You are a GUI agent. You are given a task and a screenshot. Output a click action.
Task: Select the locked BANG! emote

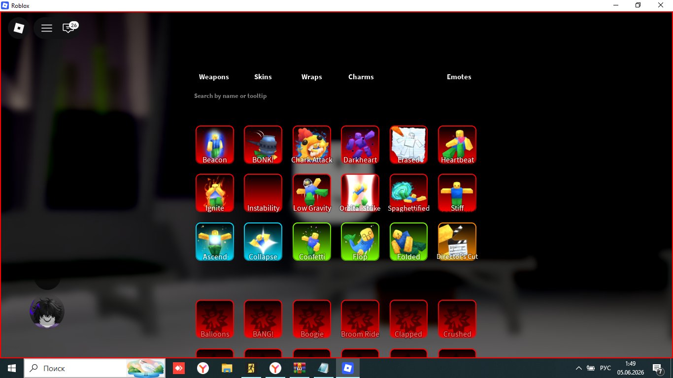coord(263,319)
